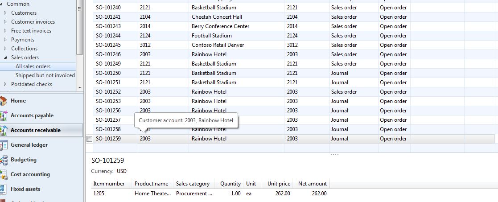Tick the checkbox for row SO-101259
498x202 pixels.
[89, 139]
